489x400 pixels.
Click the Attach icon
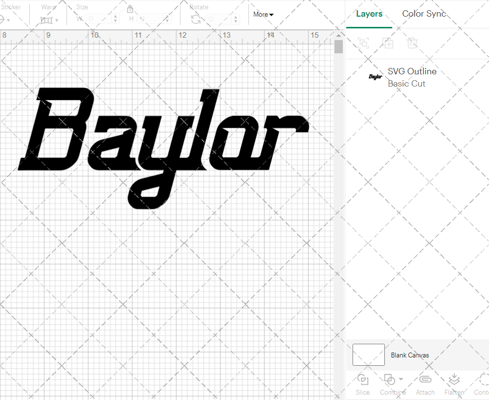coord(425,379)
